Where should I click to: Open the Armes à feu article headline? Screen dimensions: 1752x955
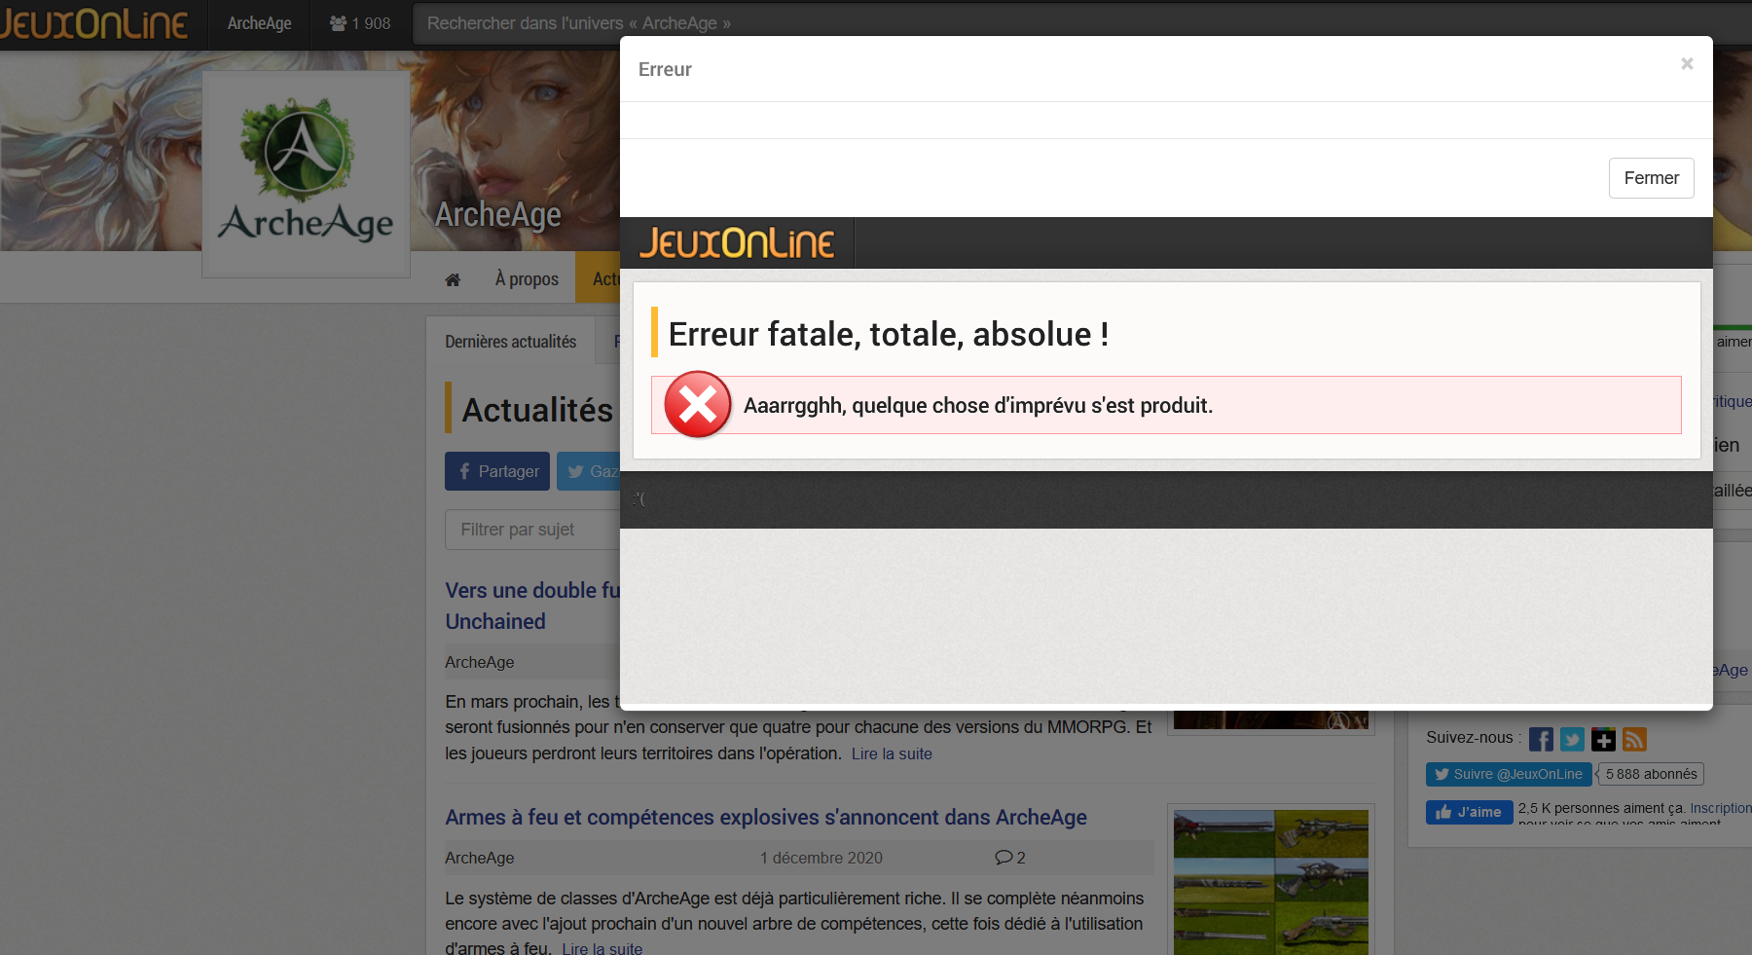pyautogui.click(x=766, y=818)
